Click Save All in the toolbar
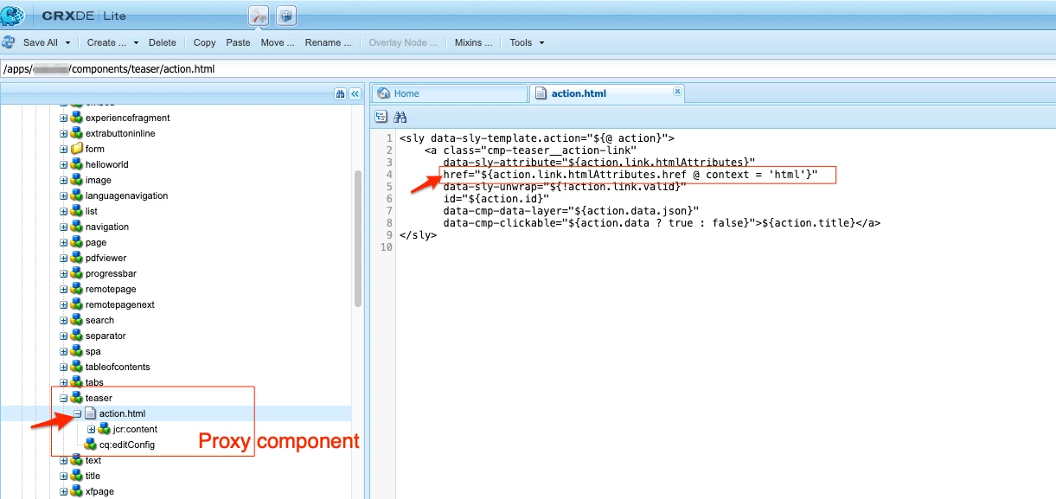 point(41,42)
